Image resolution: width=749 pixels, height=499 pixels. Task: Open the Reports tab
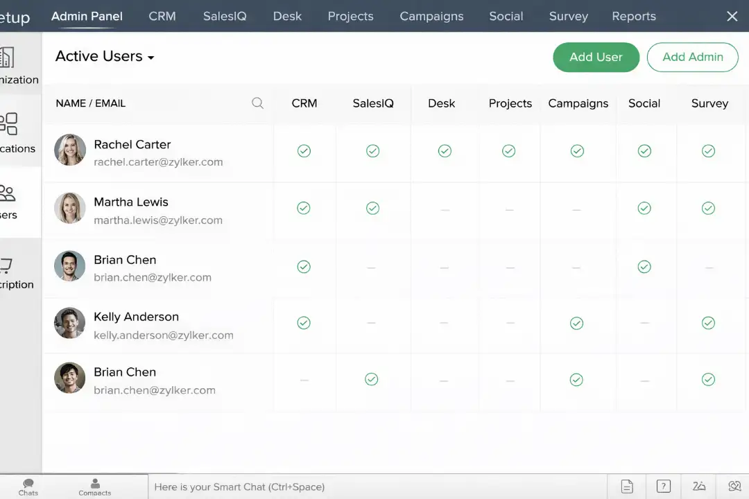[x=633, y=16]
